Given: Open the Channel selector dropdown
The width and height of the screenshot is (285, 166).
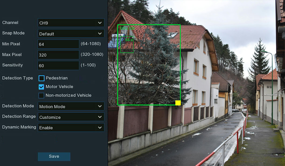Looking at the screenshot, I should 71,23.
